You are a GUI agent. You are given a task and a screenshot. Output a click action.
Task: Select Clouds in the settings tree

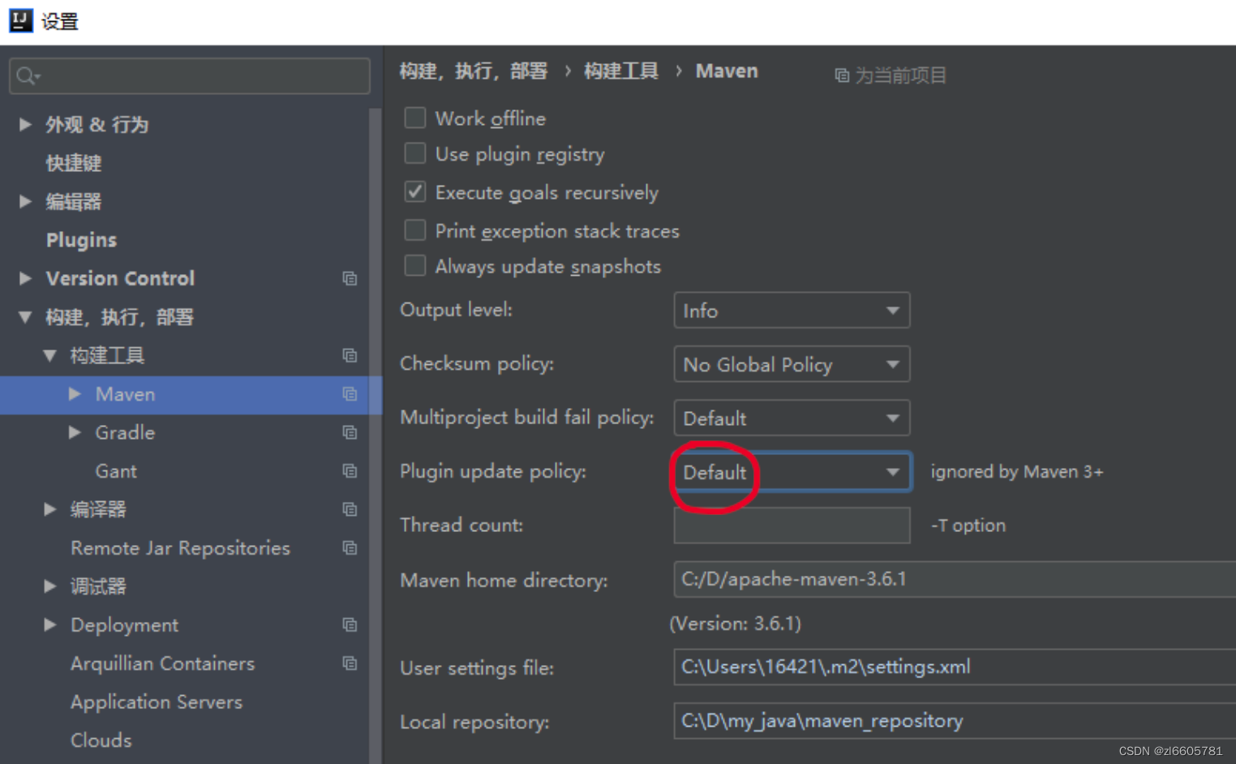(x=101, y=740)
